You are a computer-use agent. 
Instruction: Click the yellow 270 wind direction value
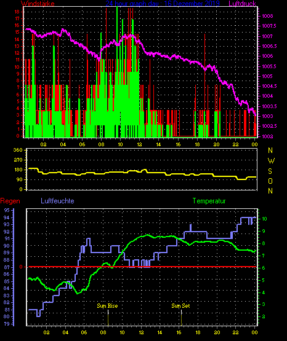[18, 160]
